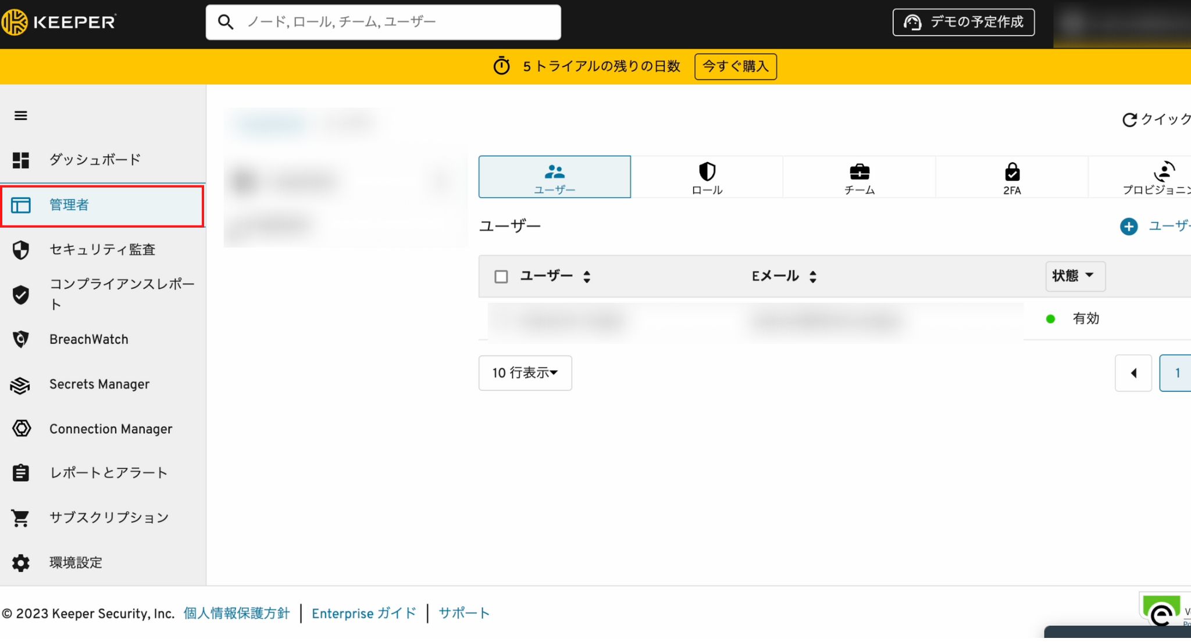1191x642 pixels.
Task: Open BreachWatch icon in sidebar
Action: (21, 339)
